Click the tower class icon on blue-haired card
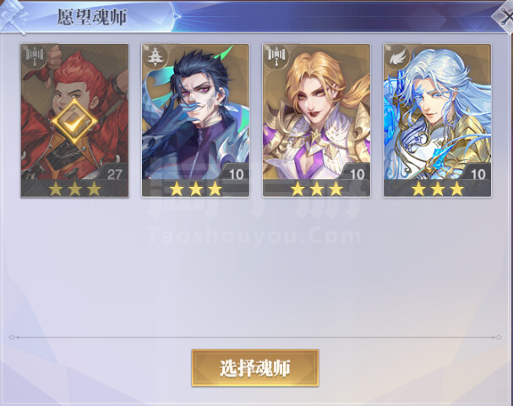Screen dimensions: 513x406 (x=154, y=57)
